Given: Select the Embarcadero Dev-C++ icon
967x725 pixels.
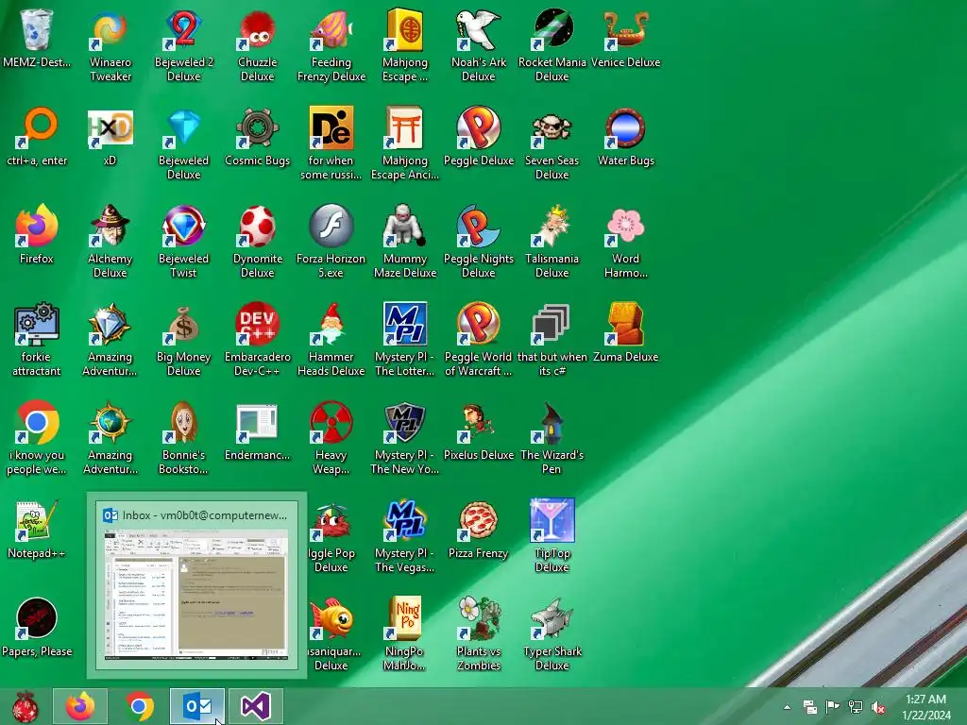Looking at the screenshot, I should tap(257, 324).
